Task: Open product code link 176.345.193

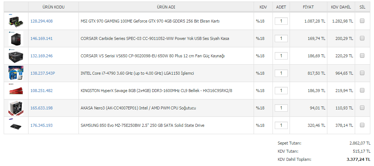Action: pos(41,125)
